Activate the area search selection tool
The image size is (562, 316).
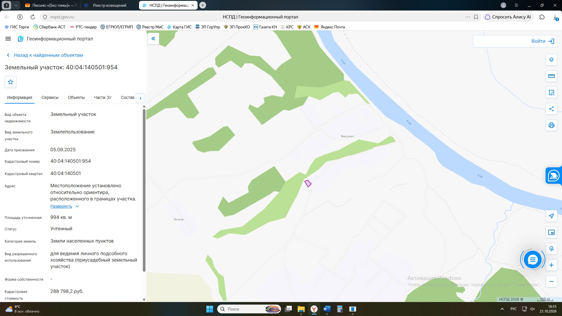coord(551,92)
